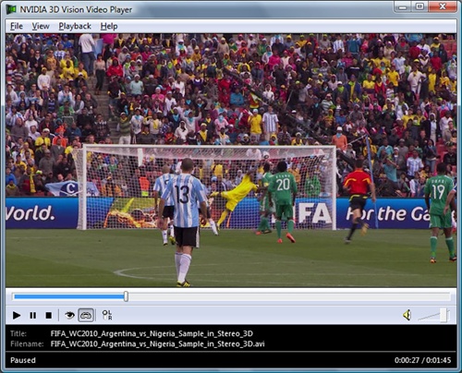The height and width of the screenshot is (373, 462).
Task: Click the volume slider handle
Action: [x=444, y=315]
